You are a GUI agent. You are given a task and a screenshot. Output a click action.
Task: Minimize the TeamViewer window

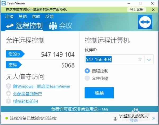click(x=129, y=3)
